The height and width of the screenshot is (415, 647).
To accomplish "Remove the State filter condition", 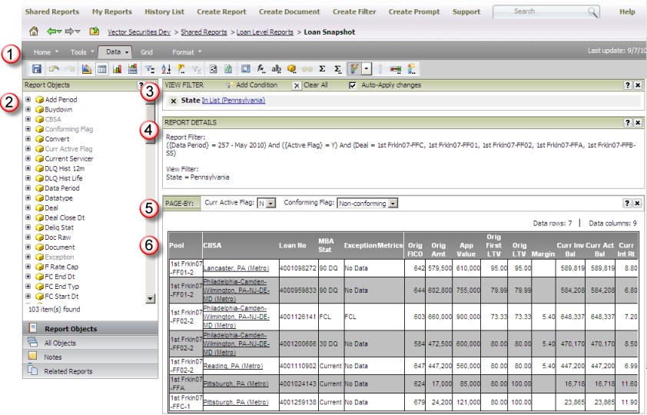I will [x=173, y=101].
